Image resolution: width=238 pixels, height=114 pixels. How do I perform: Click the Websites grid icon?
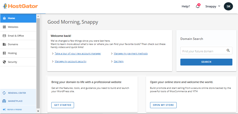pos(4,27)
